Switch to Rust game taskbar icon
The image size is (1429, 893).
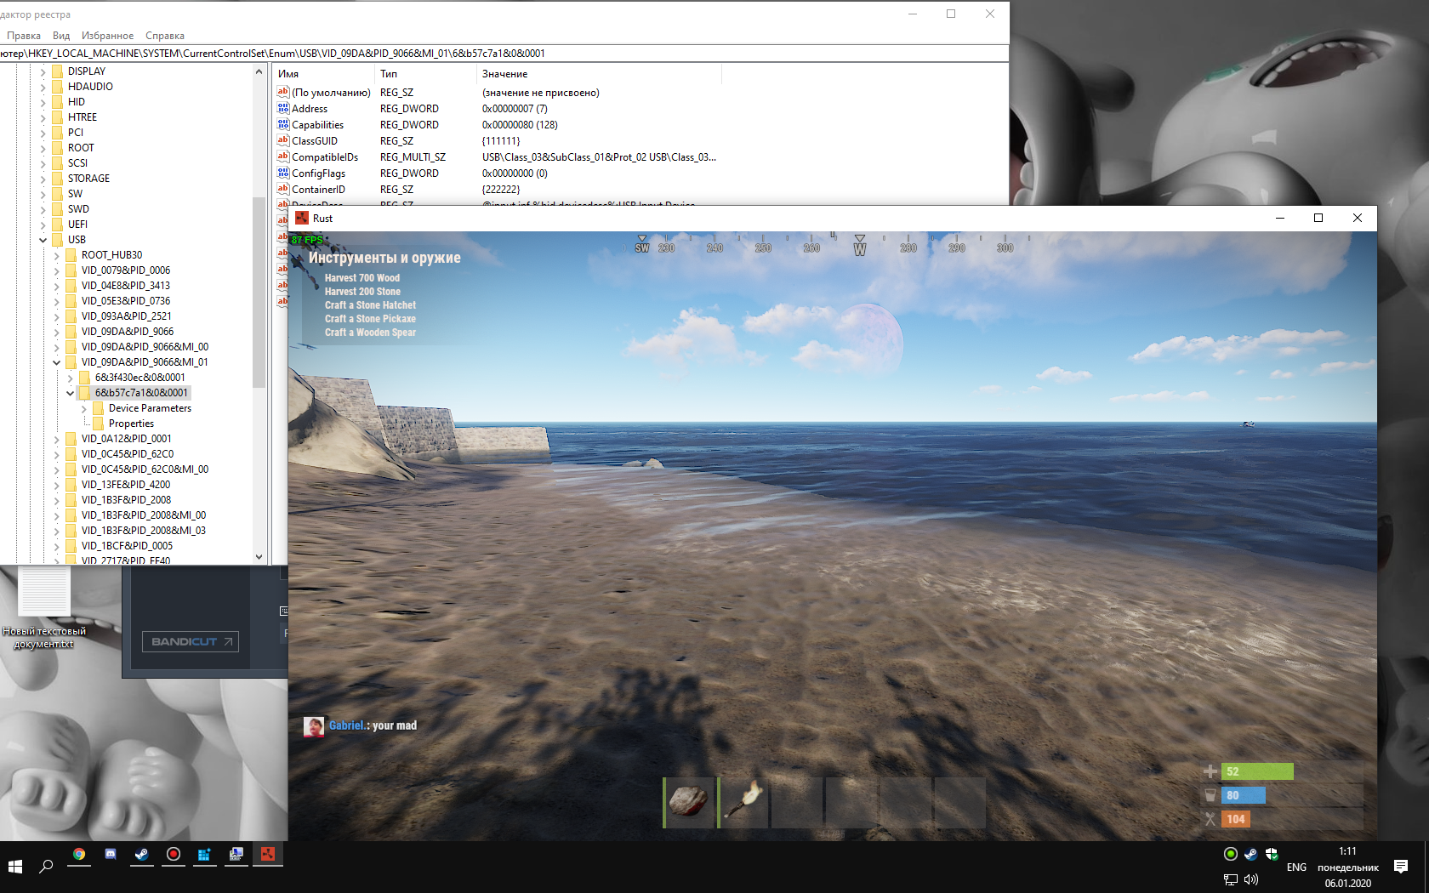click(x=268, y=854)
